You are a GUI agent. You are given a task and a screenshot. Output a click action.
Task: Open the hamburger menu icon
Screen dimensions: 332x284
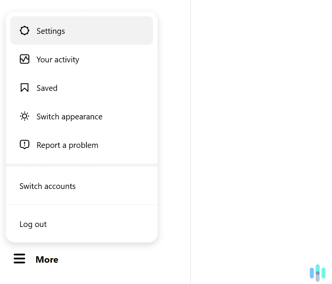tap(19, 259)
